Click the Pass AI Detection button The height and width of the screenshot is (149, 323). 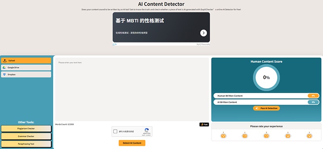pos(266,108)
